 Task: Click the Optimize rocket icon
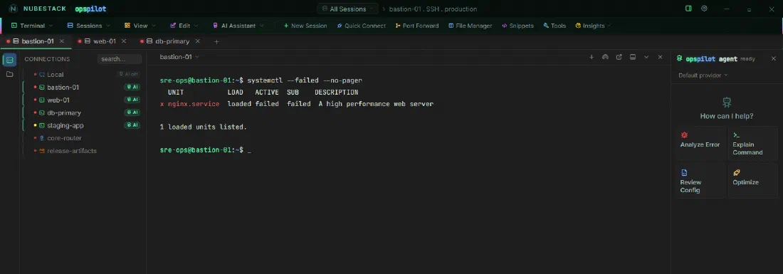[736, 173]
